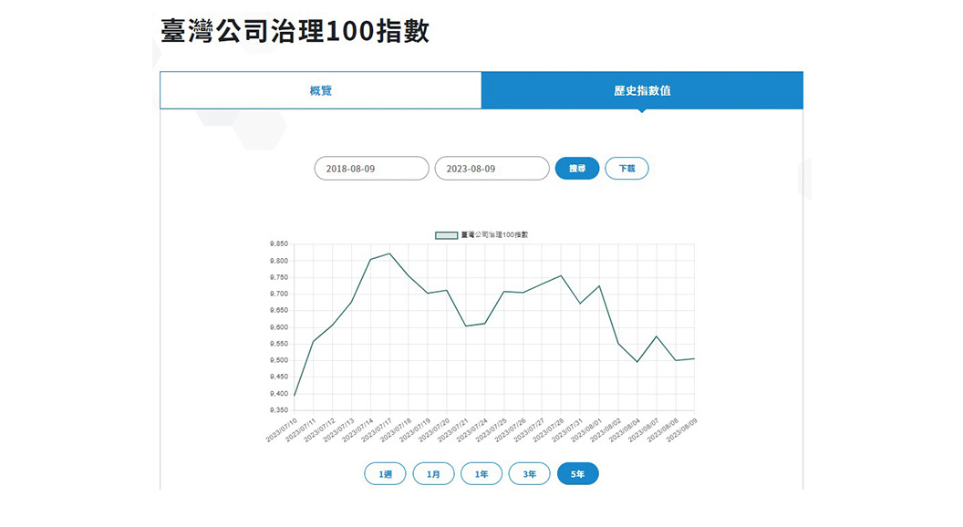Click the chart data point at 2023/08/04
Screen dimensions: 963x527
pyautogui.click(x=637, y=362)
